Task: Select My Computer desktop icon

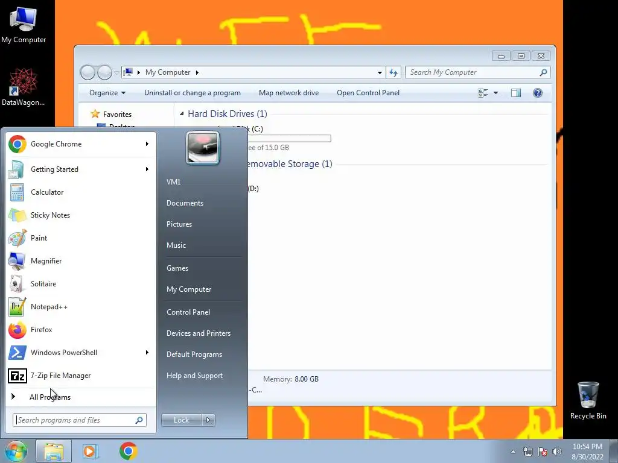Action: click(24, 24)
